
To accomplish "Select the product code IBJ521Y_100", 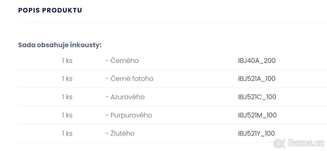I will tap(256, 133).
